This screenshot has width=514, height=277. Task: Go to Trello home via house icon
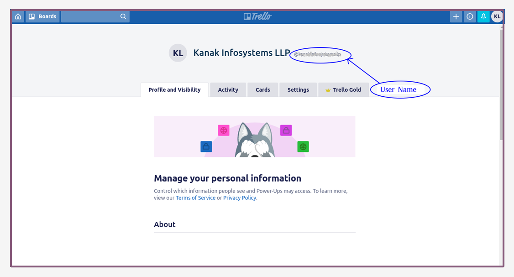tap(18, 16)
